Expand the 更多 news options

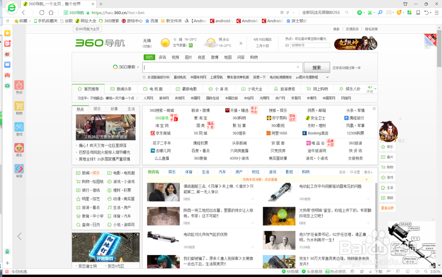(x=368, y=172)
